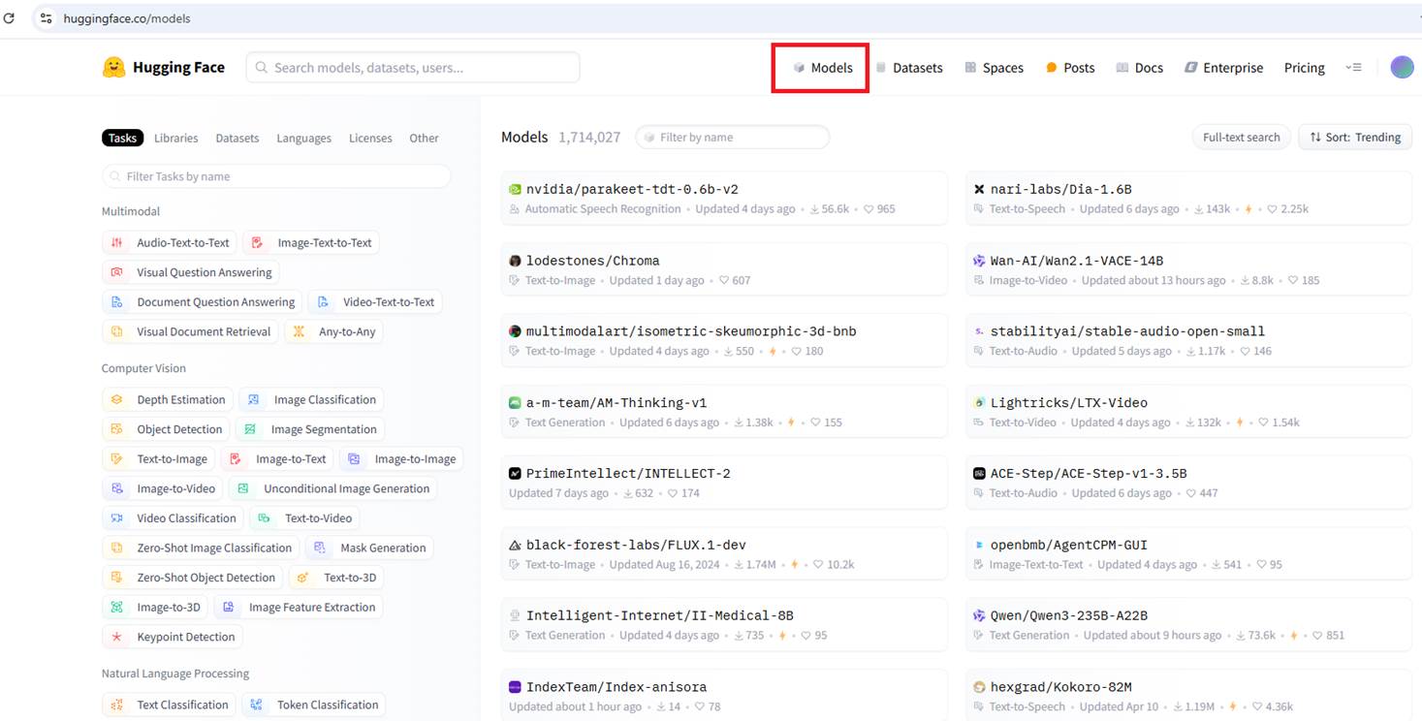This screenshot has width=1422, height=721.
Task: Click the Keypoint Detection star icon
Action: [117, 637]
